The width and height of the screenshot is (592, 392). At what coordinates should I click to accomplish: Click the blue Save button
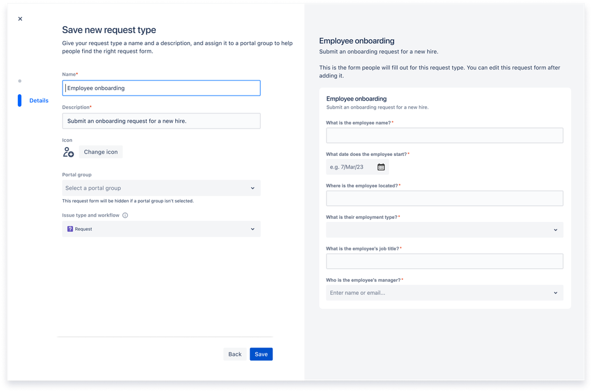[261, 354]
